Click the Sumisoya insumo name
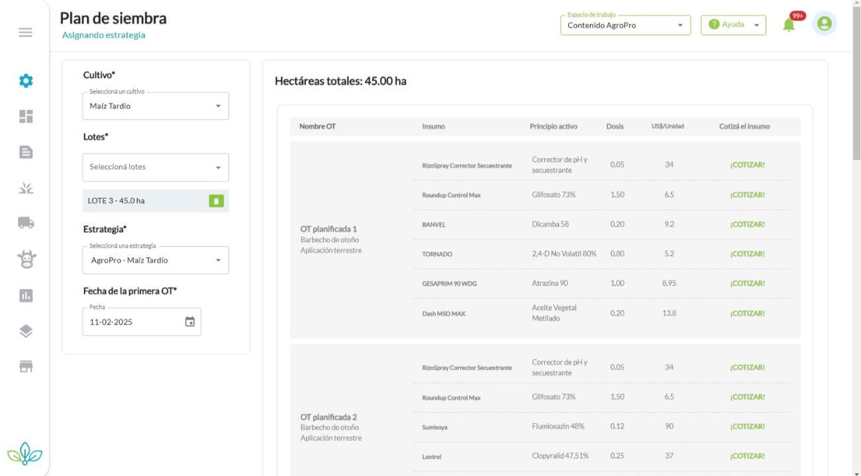Image resolution: width=861 pixels, height=476 pixels. coord(434,427)
